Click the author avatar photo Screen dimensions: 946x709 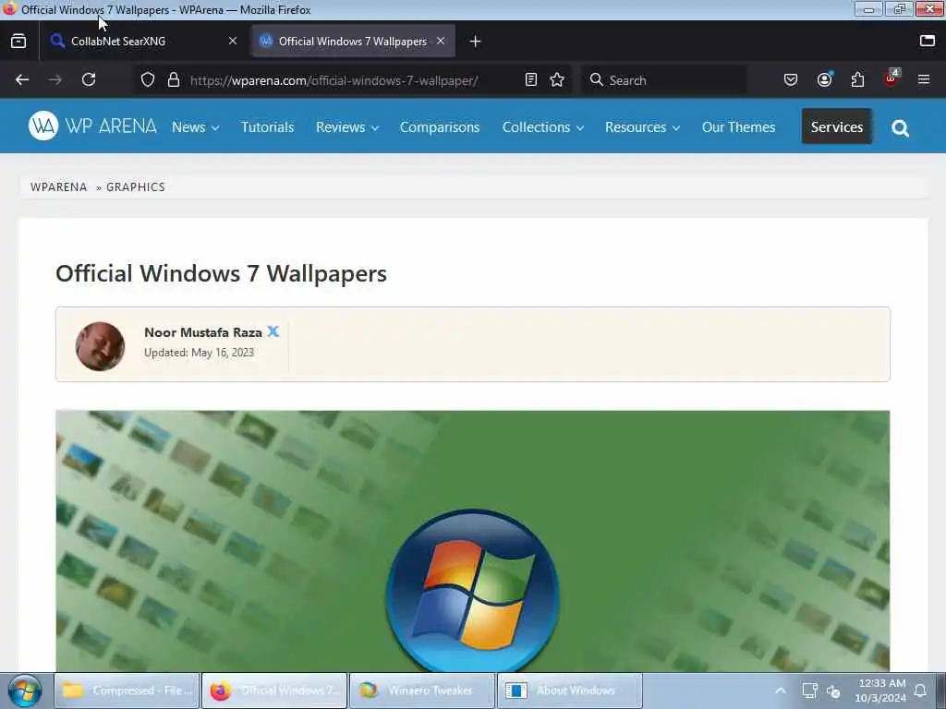coord(100,346)
